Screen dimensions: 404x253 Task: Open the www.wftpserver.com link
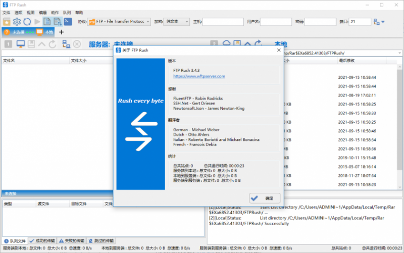click(199, 76)
